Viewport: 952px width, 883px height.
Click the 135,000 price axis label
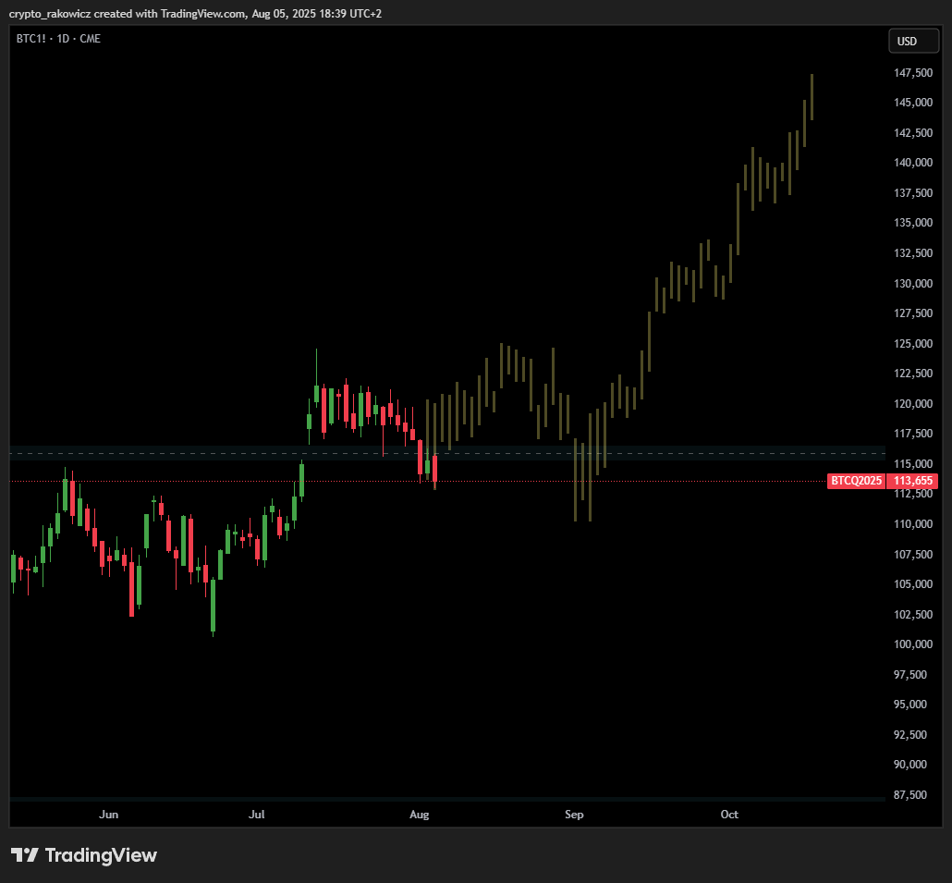913,223
